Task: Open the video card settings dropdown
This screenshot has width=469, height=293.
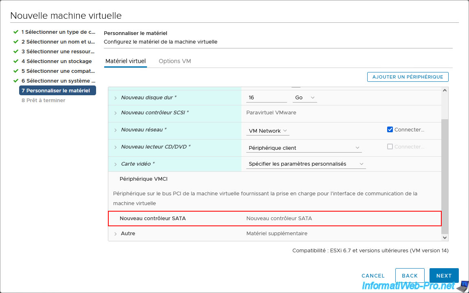Action: click(306, 164)
